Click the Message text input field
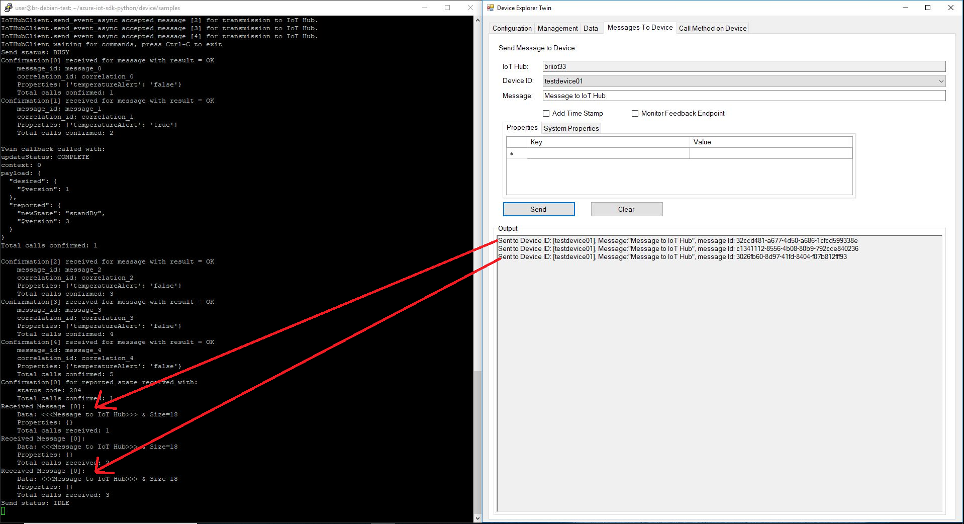 tap(744, 96)
